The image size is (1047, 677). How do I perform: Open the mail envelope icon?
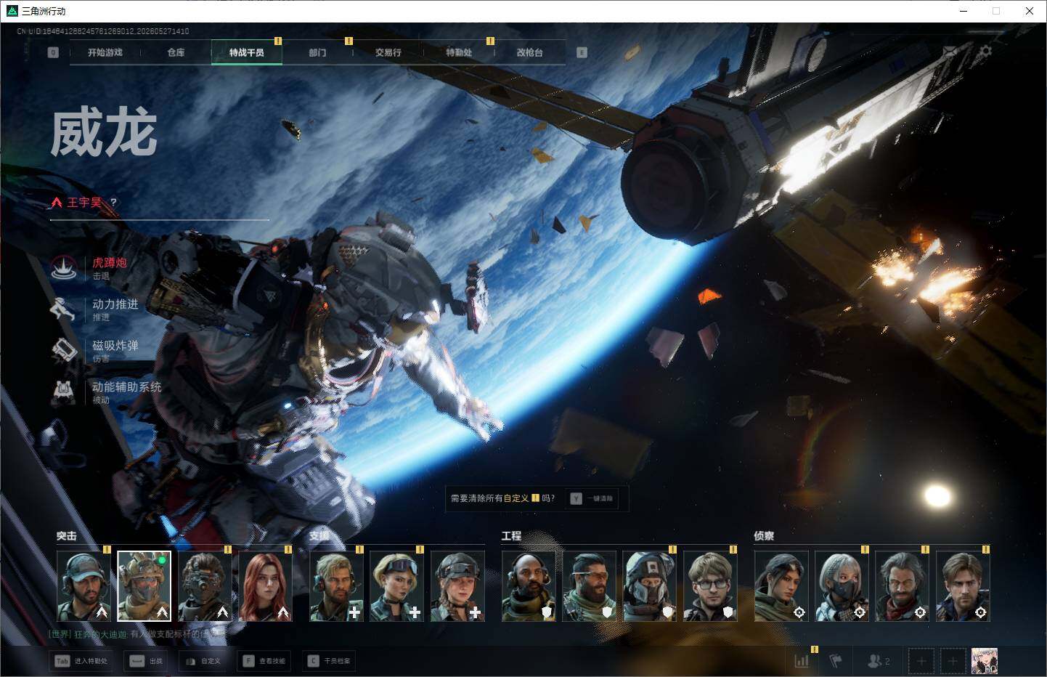tap(950, 52)
